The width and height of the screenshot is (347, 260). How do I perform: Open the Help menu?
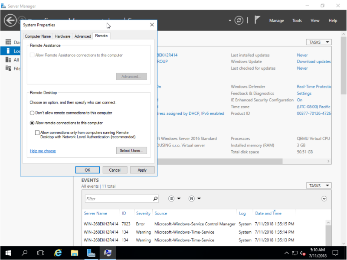[333, 20]
